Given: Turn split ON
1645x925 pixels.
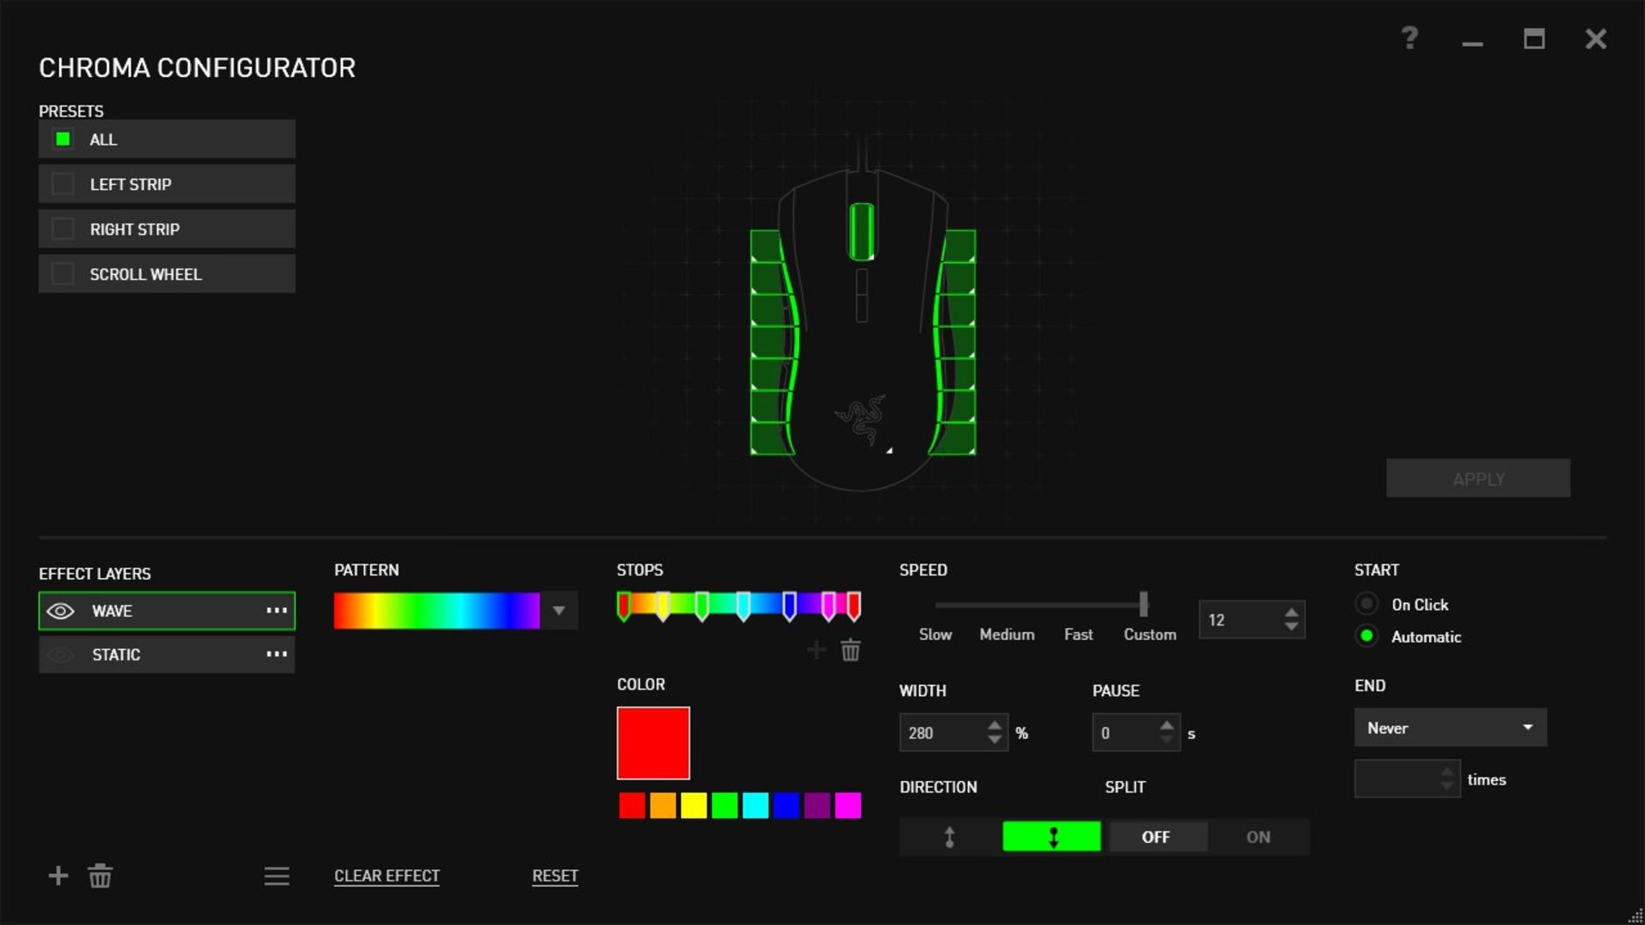Looking at the screenshot, I should (1258, 837).
